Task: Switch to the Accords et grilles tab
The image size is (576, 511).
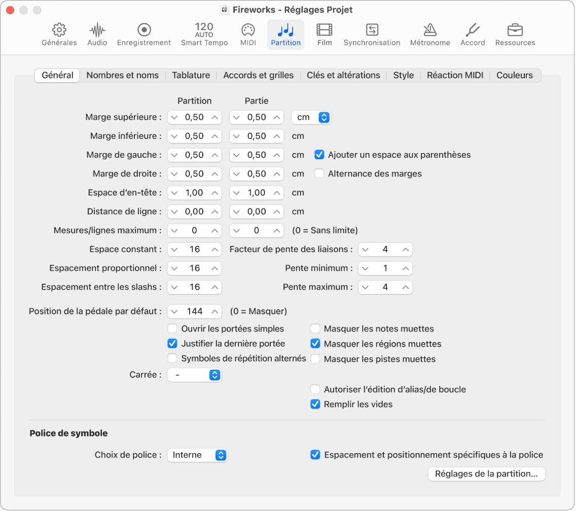Action: (x=258, y=76)
